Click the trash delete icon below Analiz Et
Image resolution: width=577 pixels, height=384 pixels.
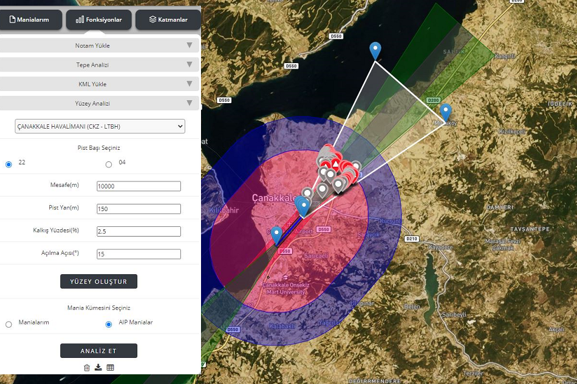(87, 368)
